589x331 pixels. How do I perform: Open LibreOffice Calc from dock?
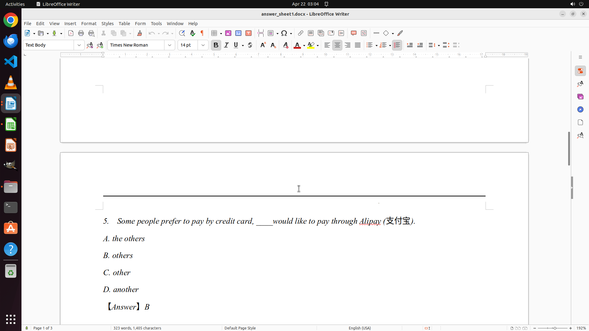point(11,124)
